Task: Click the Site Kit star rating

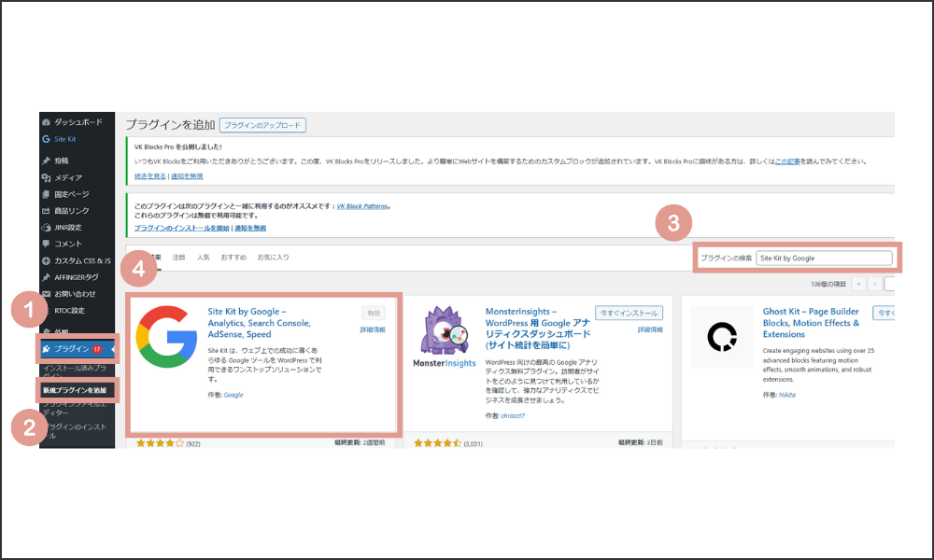Action: click(160, 443)
